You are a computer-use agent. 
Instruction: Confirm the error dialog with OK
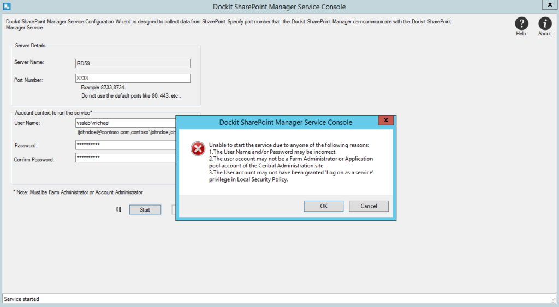[x=323, y=206]
